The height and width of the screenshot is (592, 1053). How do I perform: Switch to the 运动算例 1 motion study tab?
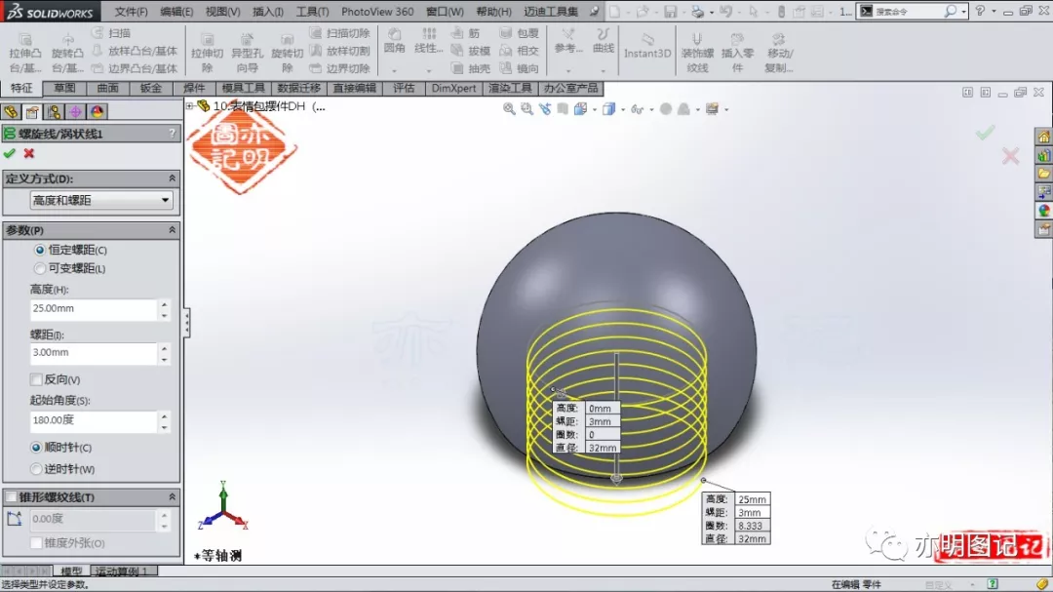pyautogui.click(x=123, y=572)
